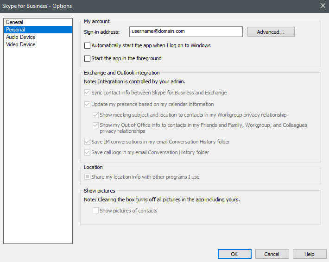Click the 'Exchange and Outlook integration' group heading

tap(122, 73)
